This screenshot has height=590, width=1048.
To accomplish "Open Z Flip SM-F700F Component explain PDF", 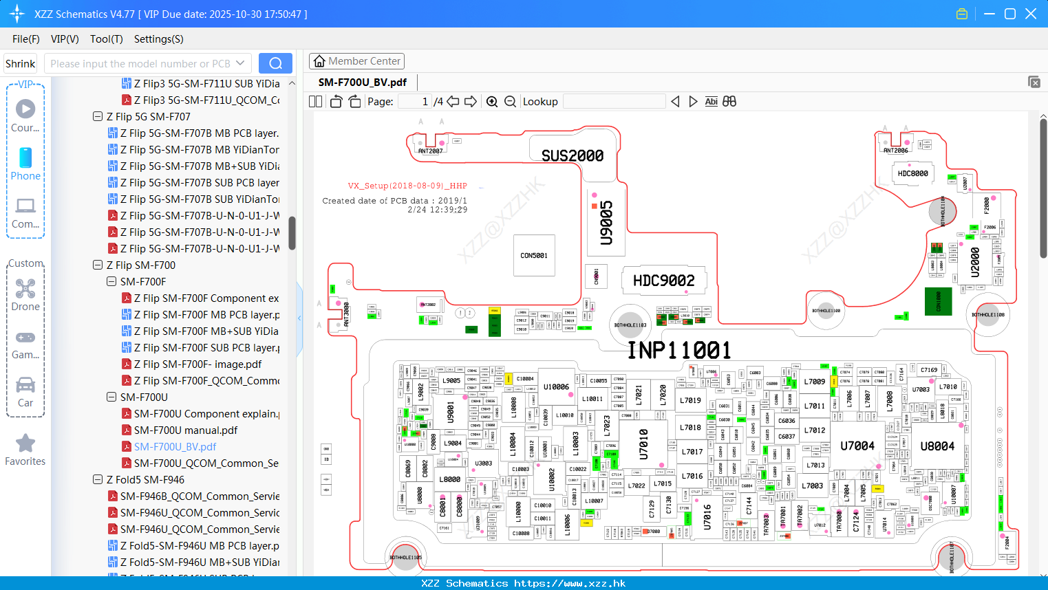I will (x=200, y=298).
